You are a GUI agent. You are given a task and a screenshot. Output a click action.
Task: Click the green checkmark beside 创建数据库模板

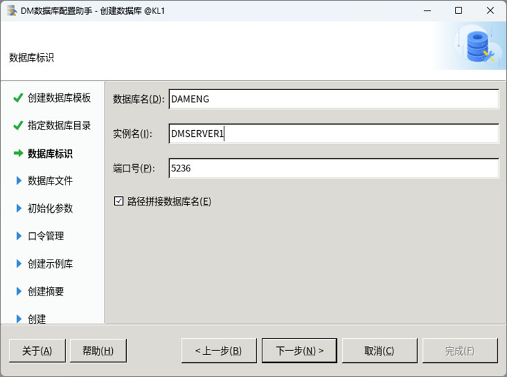18,97
